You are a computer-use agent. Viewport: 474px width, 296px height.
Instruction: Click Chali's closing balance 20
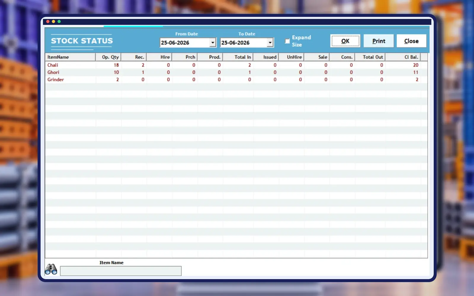(416, 65)
